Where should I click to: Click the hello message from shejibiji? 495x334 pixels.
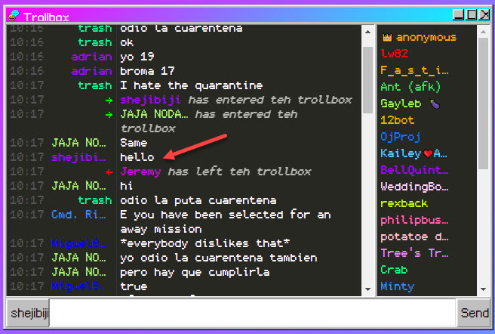pos(137,157)
